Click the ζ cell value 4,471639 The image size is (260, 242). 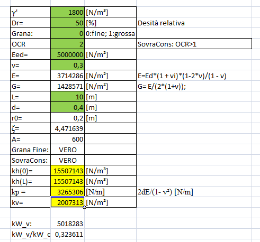(67, 128)
